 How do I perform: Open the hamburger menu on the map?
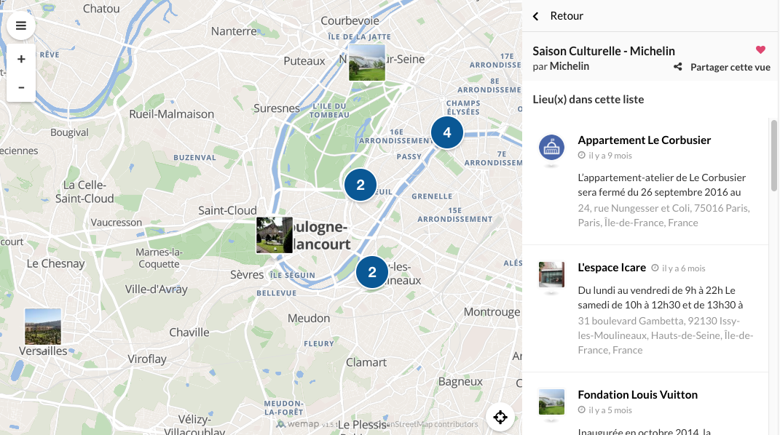tap(21, 26)
